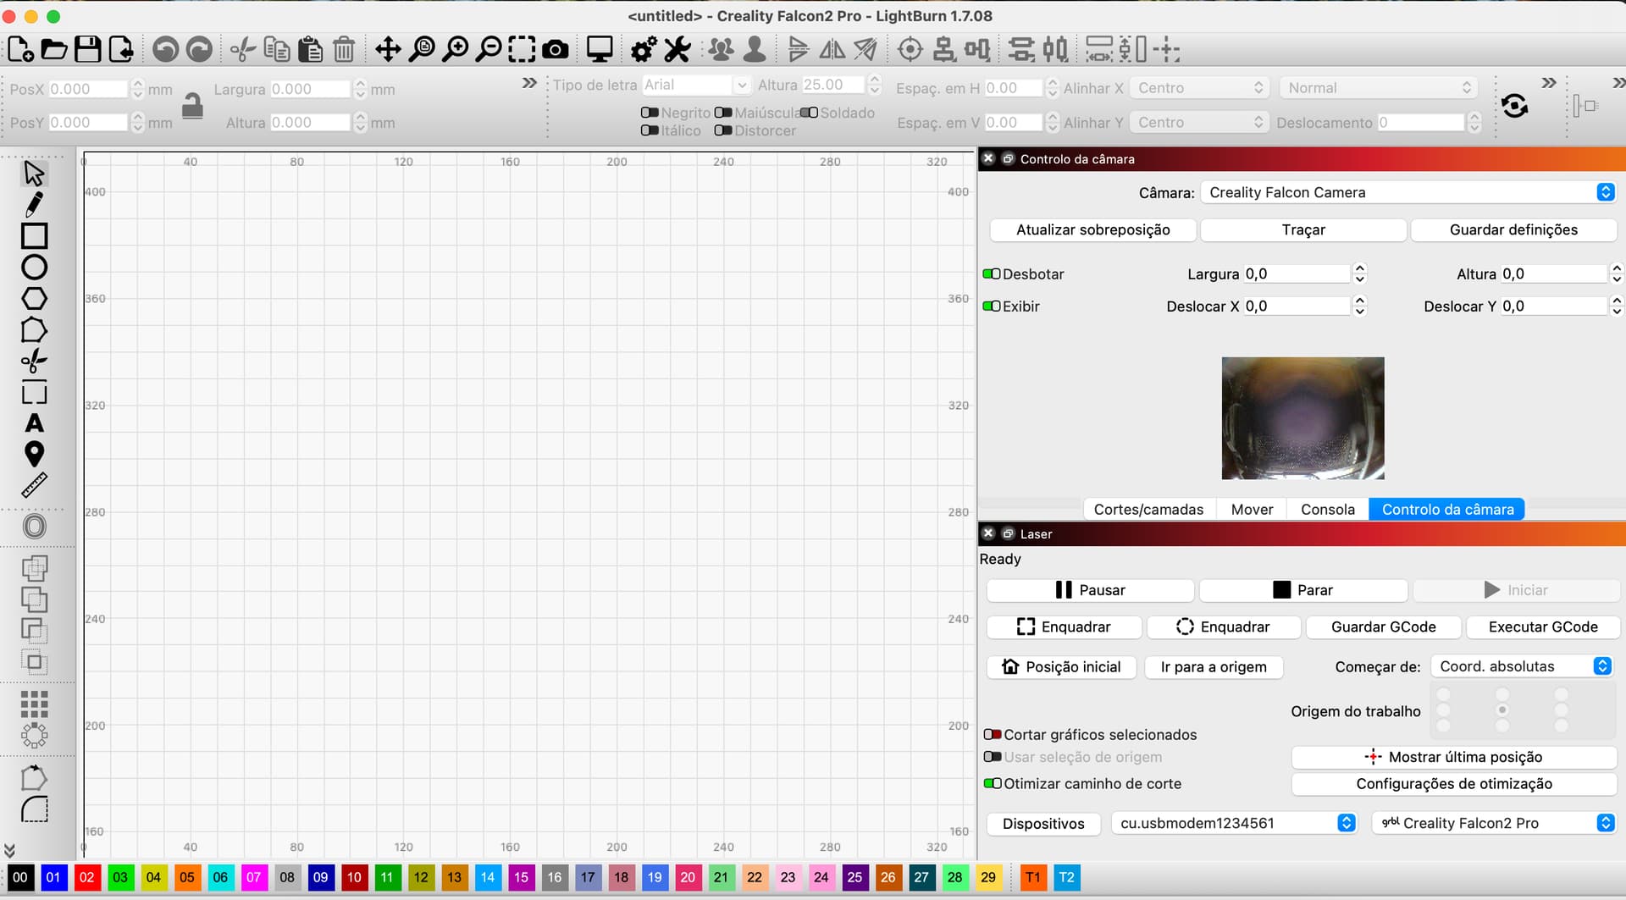Click the camera capture toolbar icon
The width and height of the screenshot is (1626, 900).
555,50
